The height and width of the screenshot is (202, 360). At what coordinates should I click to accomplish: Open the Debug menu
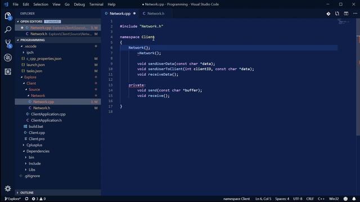(79, 4)
